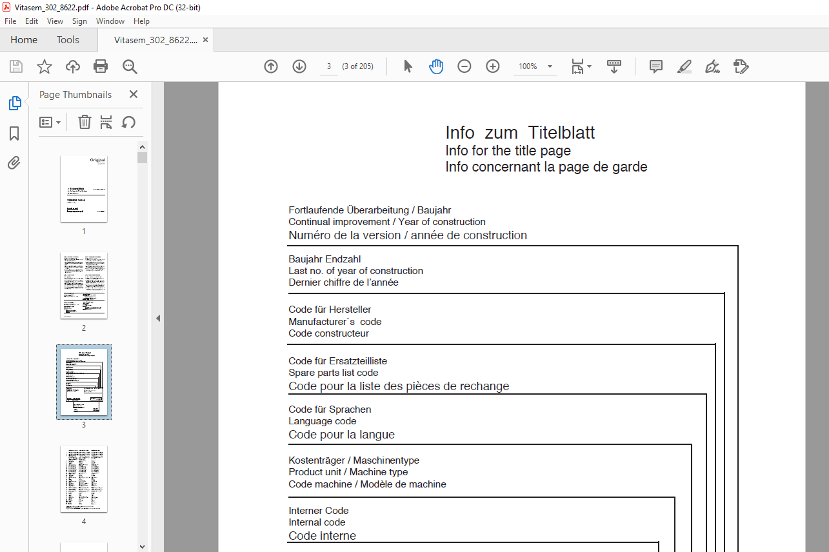Click the 'Product unit / Machine type' text

[x=348, y=472]
